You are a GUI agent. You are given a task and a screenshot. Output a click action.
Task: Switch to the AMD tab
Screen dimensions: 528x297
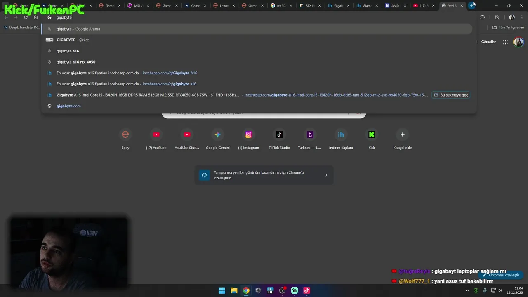click(395, 6)
